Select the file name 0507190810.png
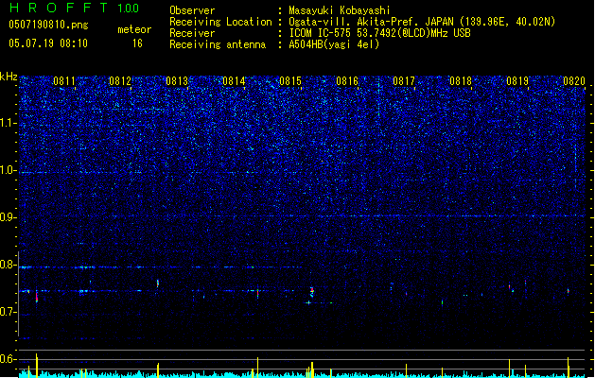The width and height of the screenshot is (595, 378). 48,25
